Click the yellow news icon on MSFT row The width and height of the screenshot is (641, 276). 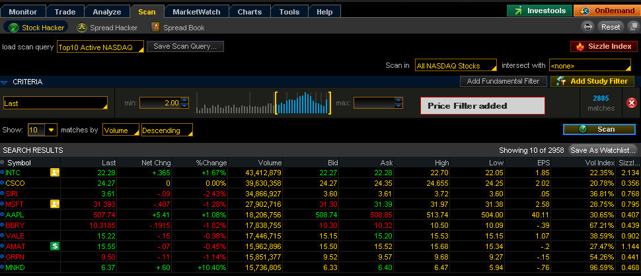click(55, 204)
